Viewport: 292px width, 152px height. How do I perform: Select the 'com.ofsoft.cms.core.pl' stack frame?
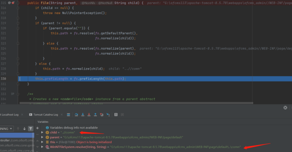[x=17, y=150]
